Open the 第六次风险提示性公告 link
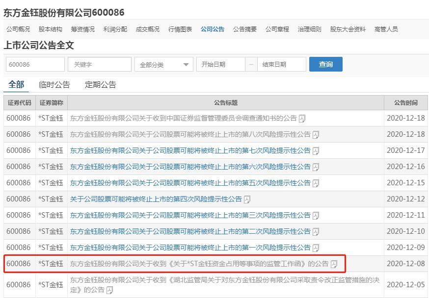Screen dimensions: 429x298 pos(190,167)
